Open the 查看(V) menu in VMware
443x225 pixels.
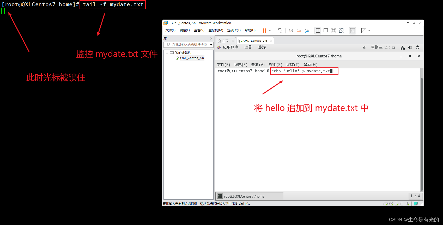[x=199, y=30]
